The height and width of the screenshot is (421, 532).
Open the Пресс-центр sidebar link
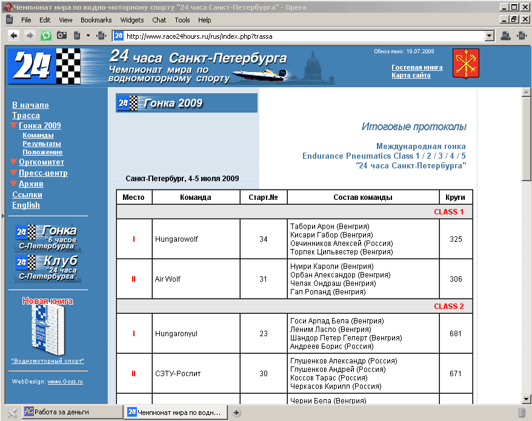[43, 173]
